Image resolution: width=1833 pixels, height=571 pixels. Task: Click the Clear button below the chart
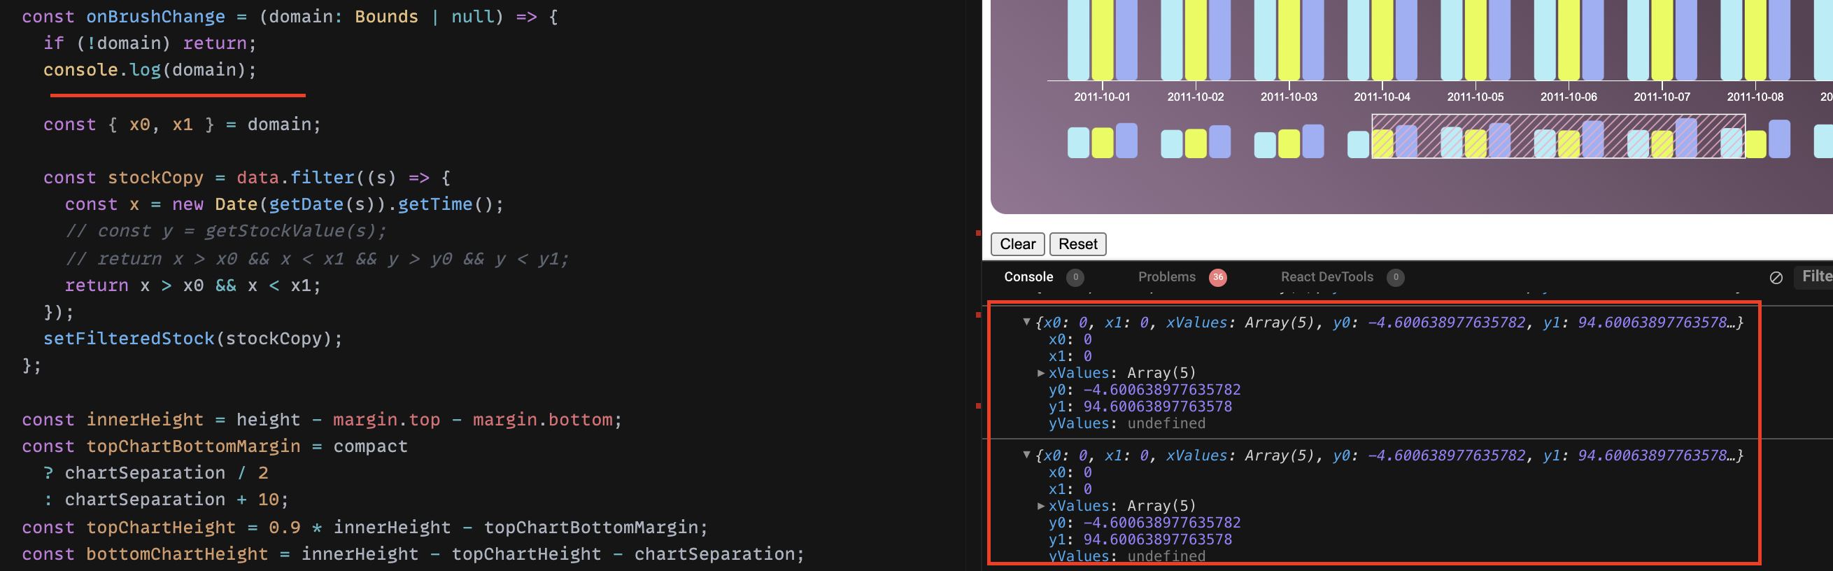(1017, 244)
